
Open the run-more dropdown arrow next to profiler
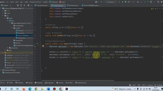[x=131, y=2]
